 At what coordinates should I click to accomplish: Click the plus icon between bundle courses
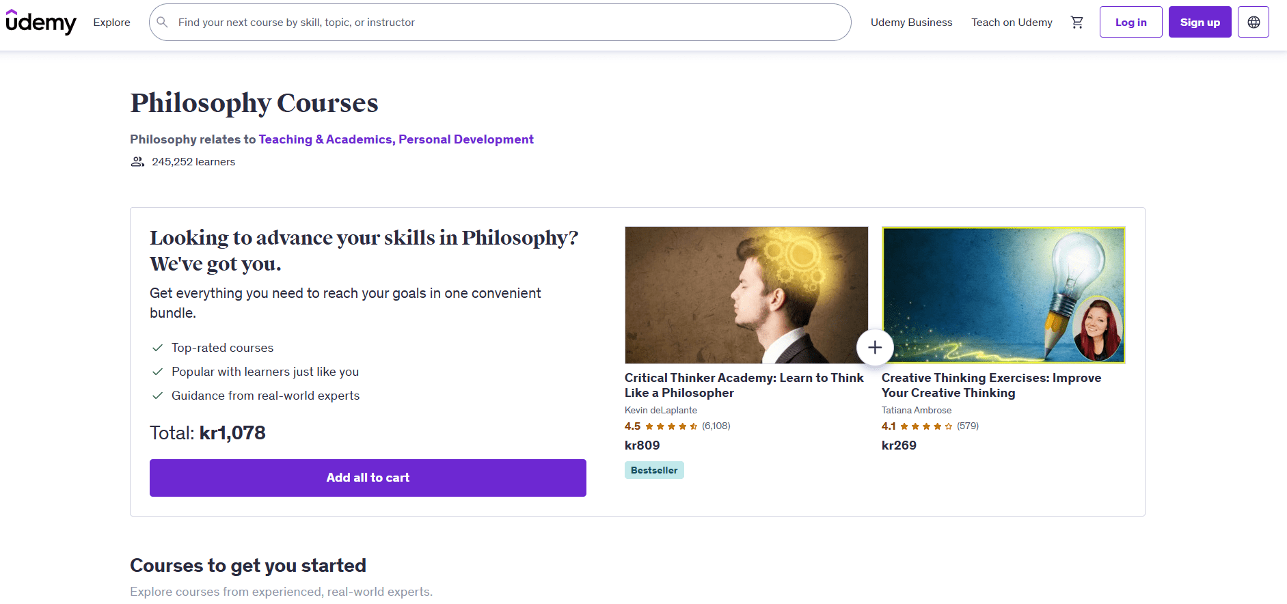pos(875,347)
